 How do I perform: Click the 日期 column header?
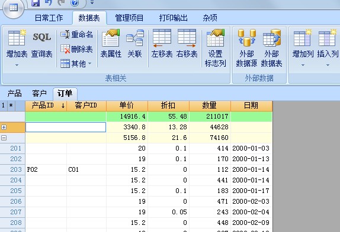[x=251, y=106]
